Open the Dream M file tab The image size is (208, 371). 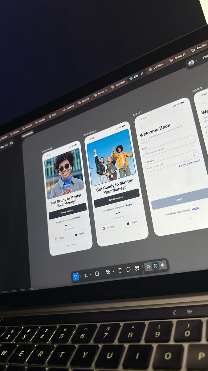(x=100, y=92)
